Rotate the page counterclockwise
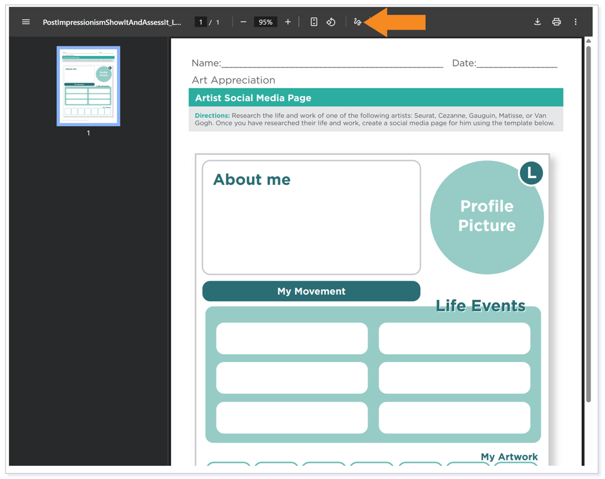605x479 pixels. point(331,22)
